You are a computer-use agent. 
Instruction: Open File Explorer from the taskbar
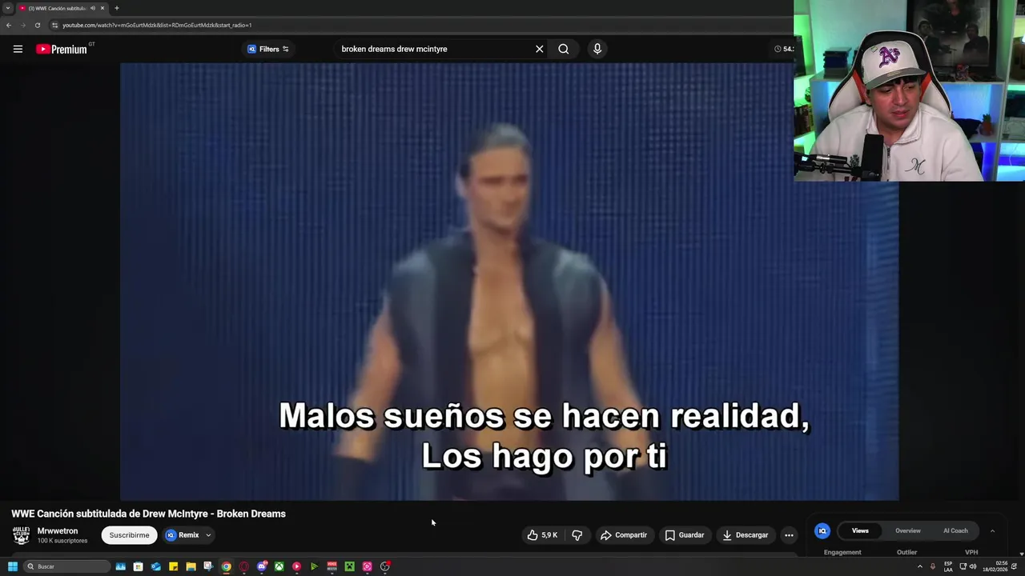pos(191,566)
